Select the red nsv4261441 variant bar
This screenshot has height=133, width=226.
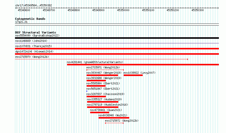(x=143, y=65)
